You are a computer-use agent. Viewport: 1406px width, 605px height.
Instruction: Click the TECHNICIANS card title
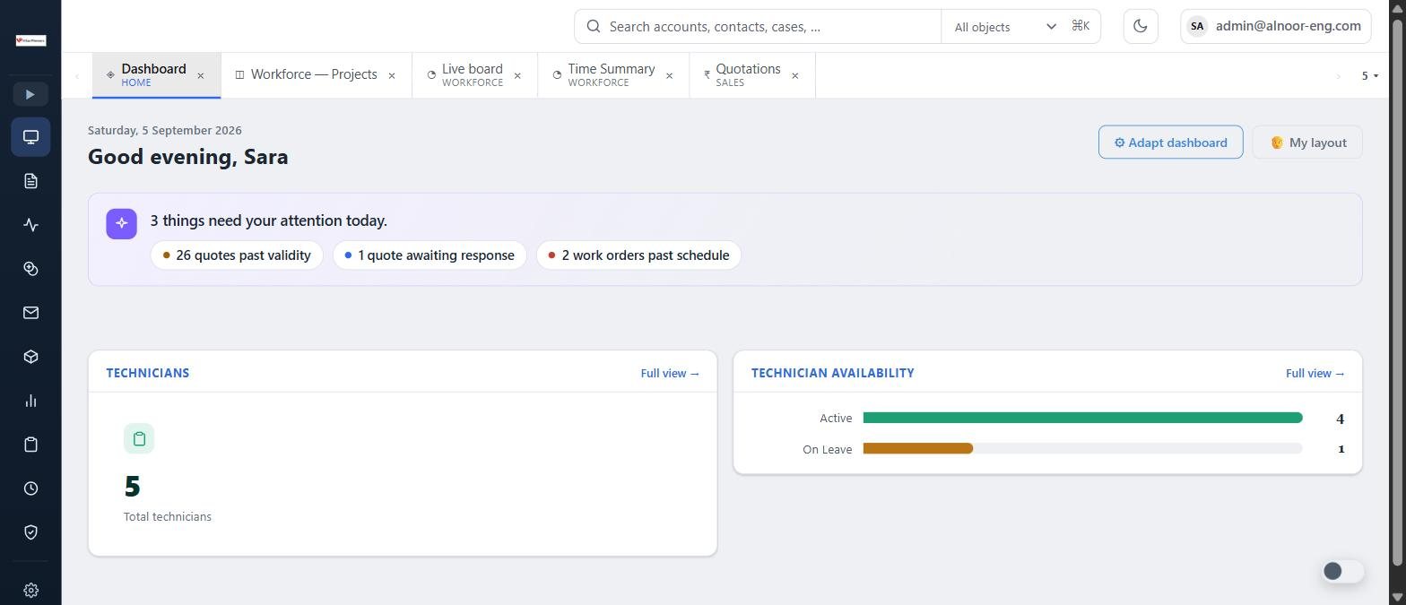(148, 373)
